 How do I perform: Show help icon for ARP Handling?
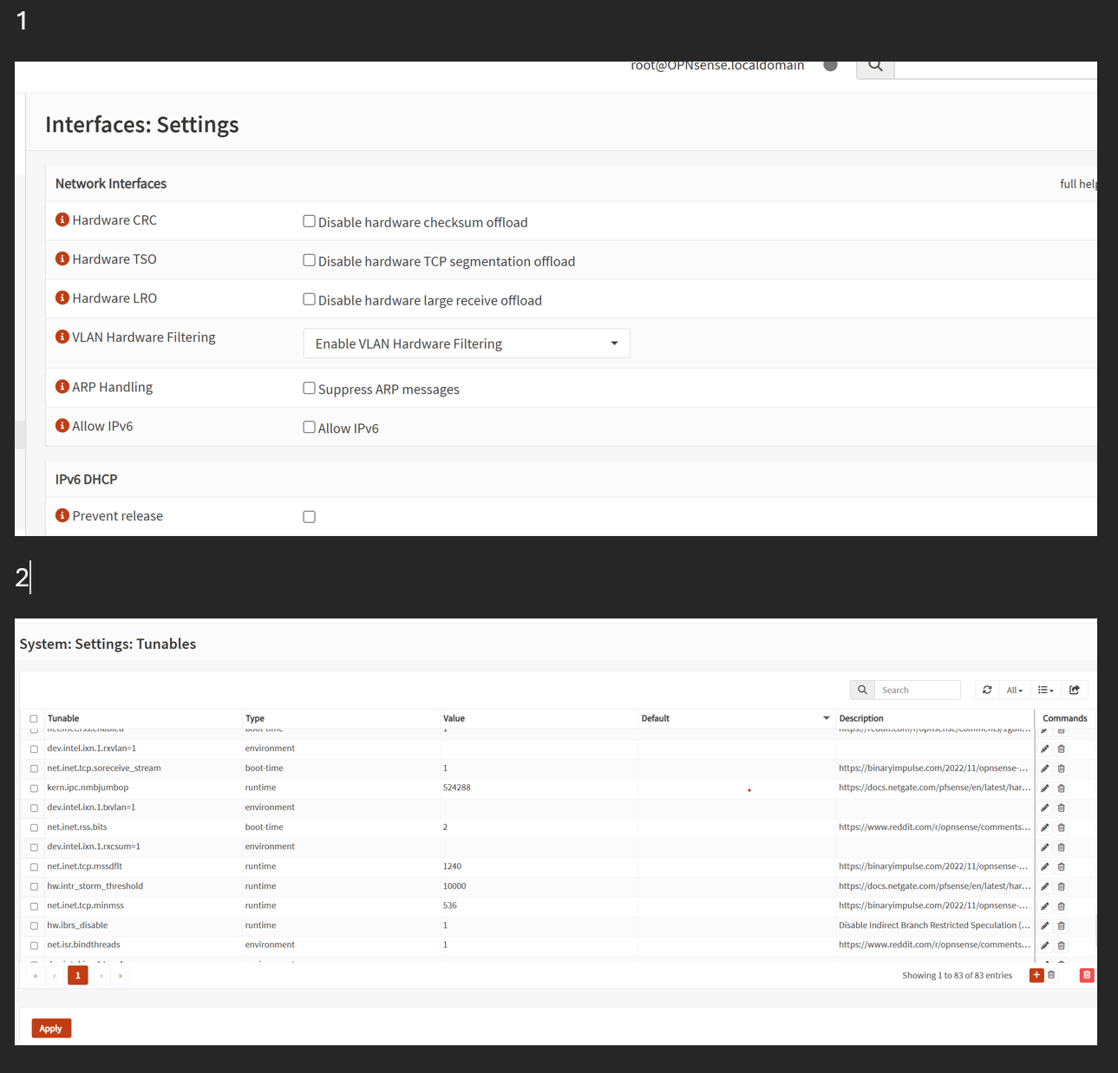point(62,386)
